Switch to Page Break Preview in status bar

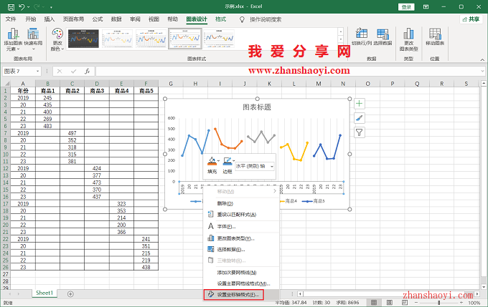[x=405, y=302]
